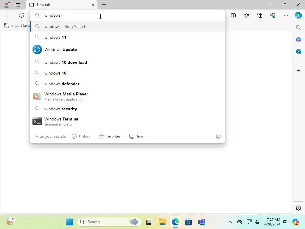Add sidebar app with plus icon
The height and width of the screenshot is (229, 305).
pos(298,70)
